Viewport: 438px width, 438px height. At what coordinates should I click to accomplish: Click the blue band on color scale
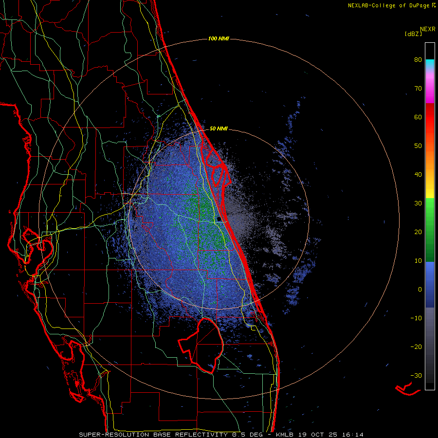point(430,285)
